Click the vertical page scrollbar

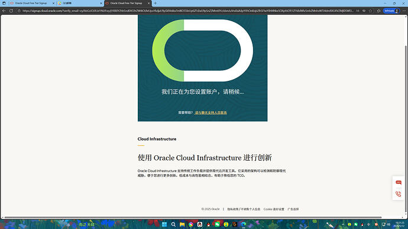tap(406, 129)
